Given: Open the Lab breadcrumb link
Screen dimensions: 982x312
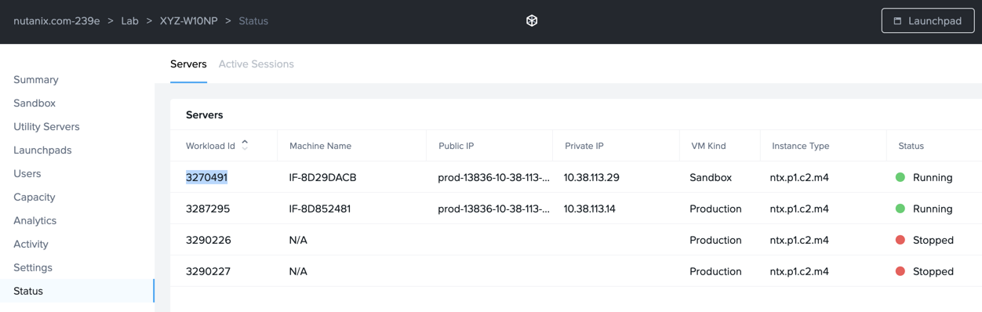Looking at the screenshot, I should [129, 21].
